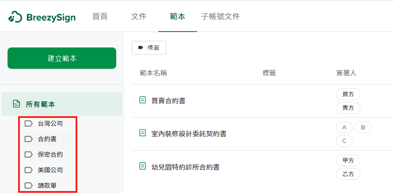Click the 甲方 signer chip
Image resolution: width=394 pixels, height=193 pixels.
[x=348, y=160]
